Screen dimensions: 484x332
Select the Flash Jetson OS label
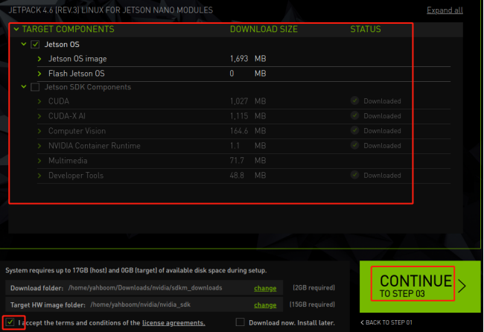77,74
